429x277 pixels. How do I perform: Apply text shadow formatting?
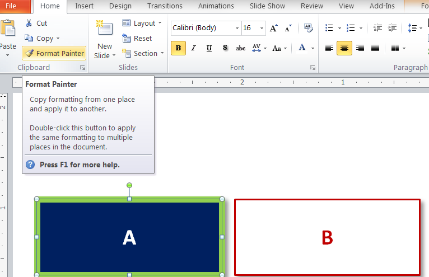pos(225,48)
